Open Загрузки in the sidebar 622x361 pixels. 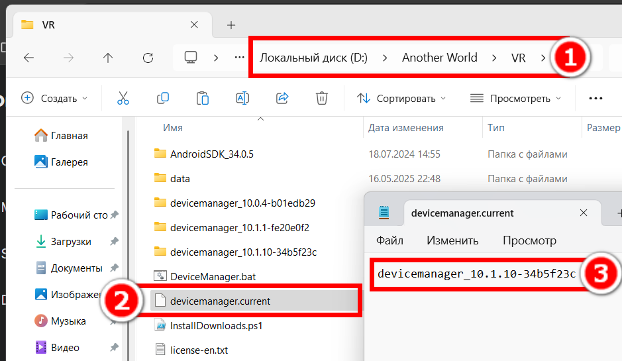click(71, 242)
